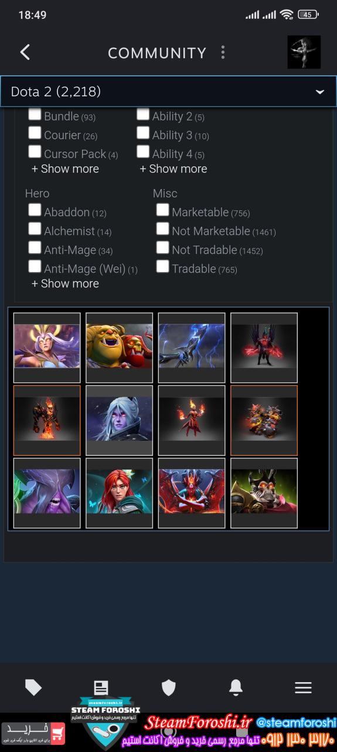Image resolution: width=337 pixels, height=752 pixels.
Task: Tap the back arrow icon
Action: point(25,52)
